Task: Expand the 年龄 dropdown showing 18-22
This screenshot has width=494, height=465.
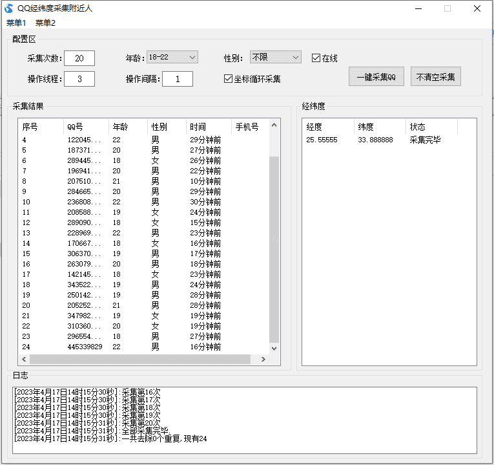Action: click(172, 58)
